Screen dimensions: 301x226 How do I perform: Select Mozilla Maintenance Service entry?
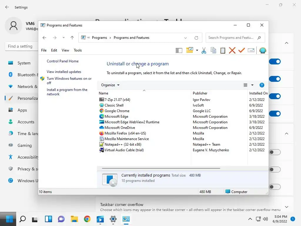coord(127,139)
